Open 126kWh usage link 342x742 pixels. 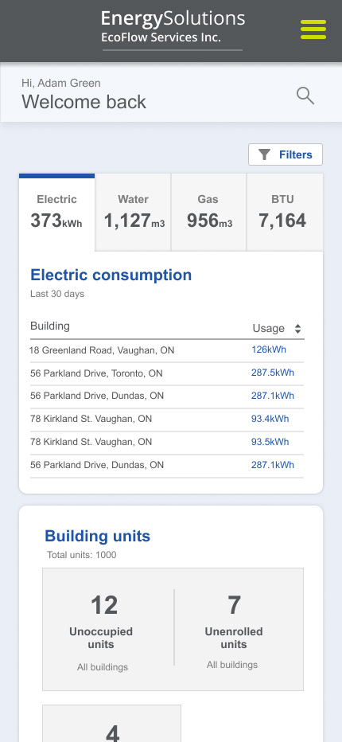(269, 350)
